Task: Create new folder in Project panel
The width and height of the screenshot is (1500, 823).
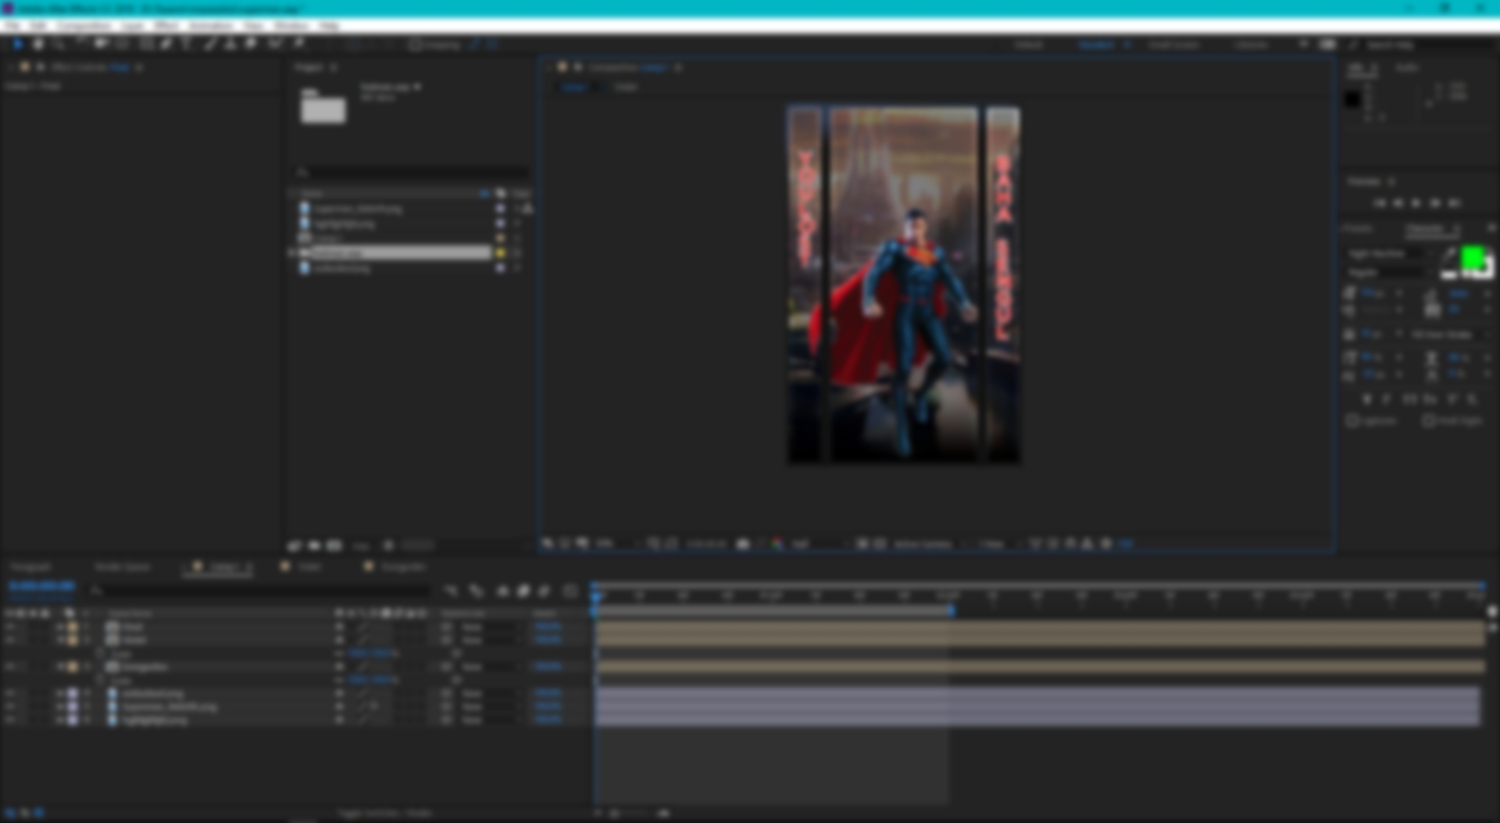Action: [x=314, y=546]
